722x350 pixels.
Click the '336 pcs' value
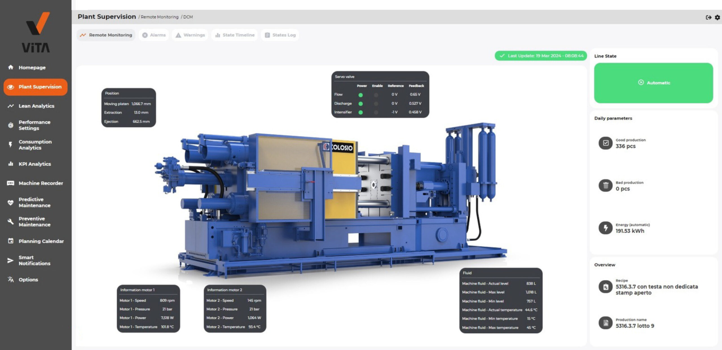[x=626, y=146]
